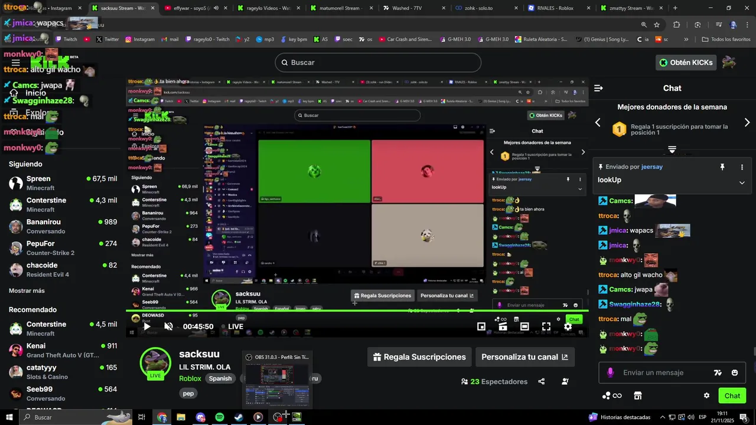The image size is (756, 425).
Task: Expand hidden bookmarks chevron
Action: [686, 40]
